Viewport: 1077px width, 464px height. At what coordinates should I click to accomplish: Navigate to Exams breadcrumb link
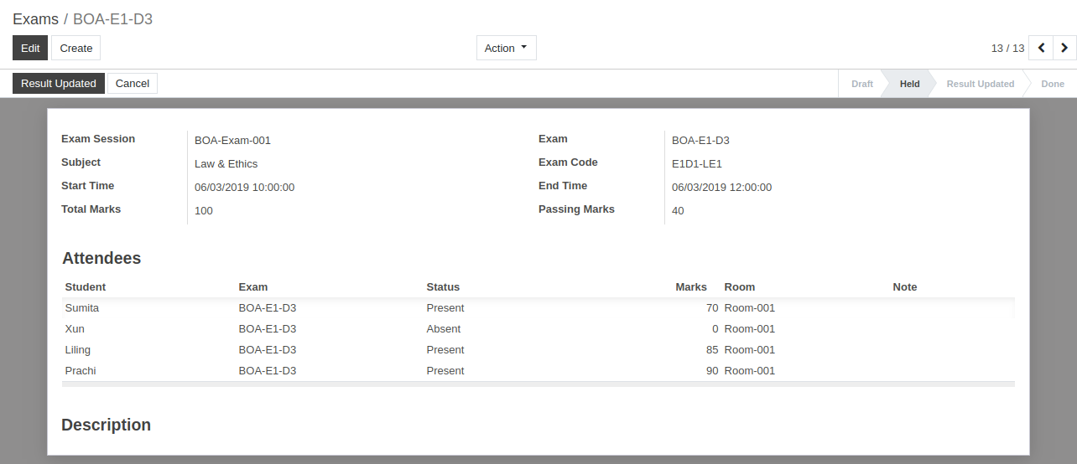tap(35, 19)
